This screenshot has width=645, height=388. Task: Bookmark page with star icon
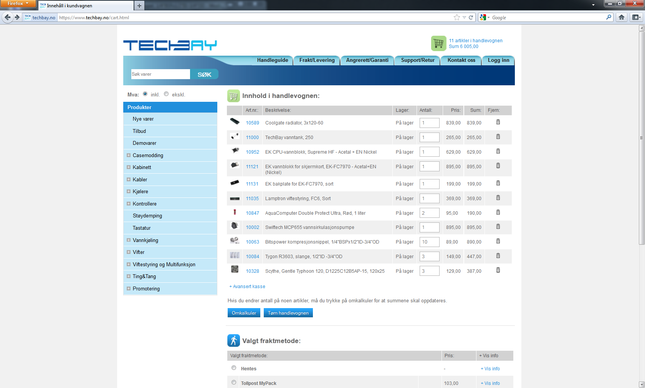(457, 17)
